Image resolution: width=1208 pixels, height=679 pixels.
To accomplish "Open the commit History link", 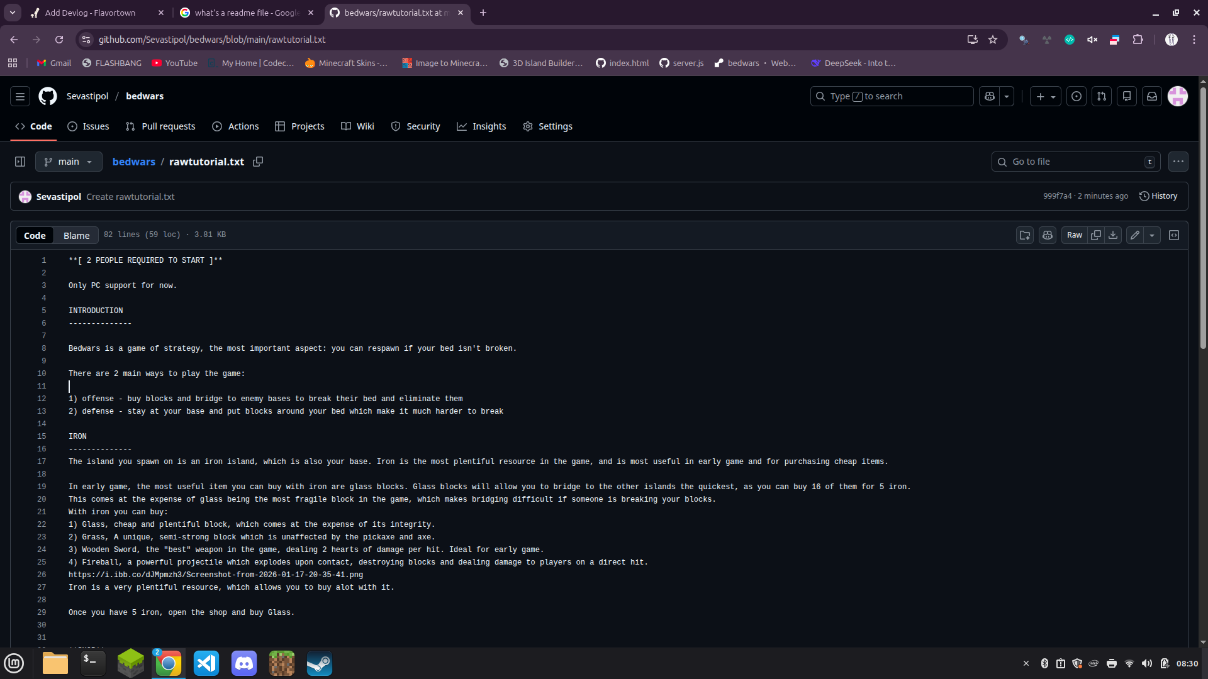I will (1158, 196).
